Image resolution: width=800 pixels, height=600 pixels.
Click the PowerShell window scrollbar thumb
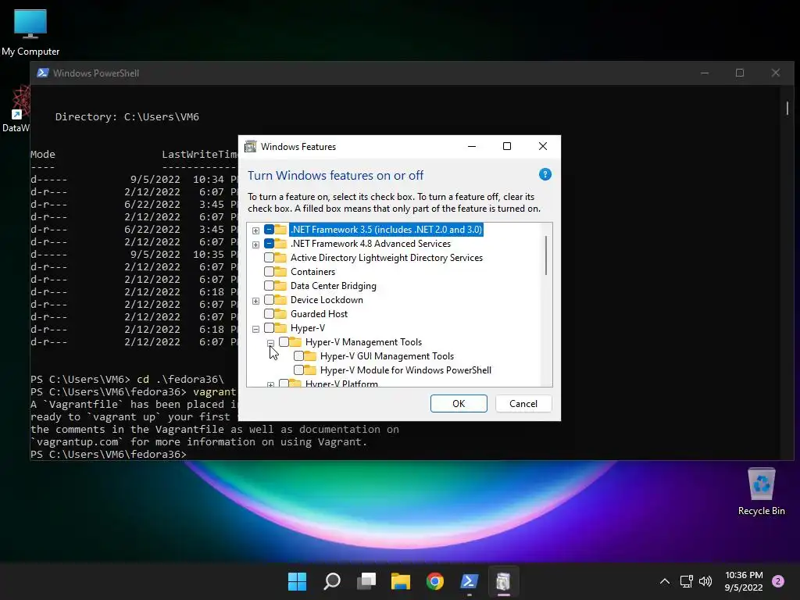(787, 108)
